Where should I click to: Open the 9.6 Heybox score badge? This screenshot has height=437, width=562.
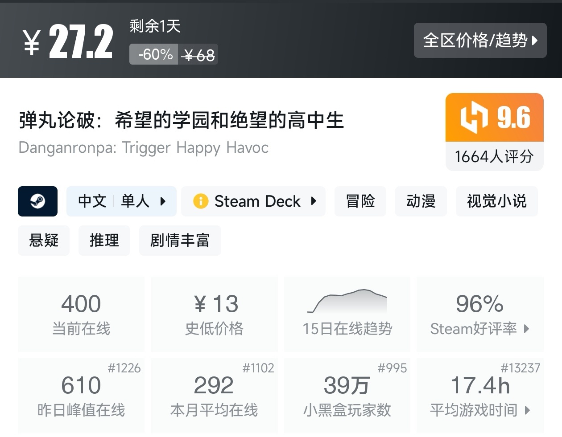point(495,118)
